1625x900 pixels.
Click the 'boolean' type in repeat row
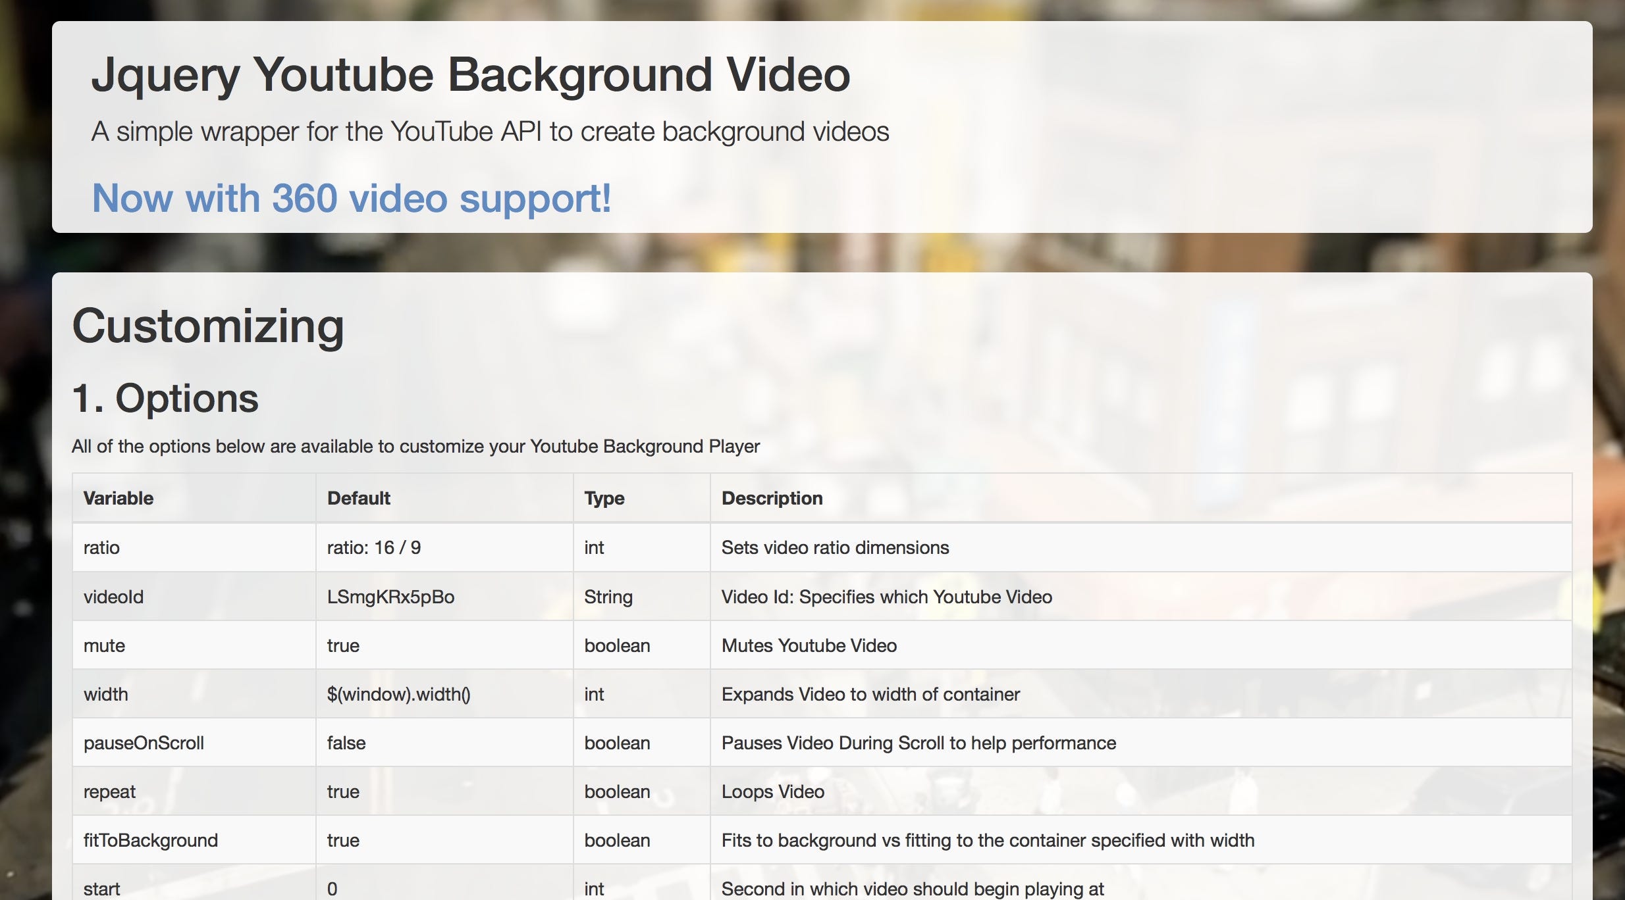tap(617, 791)
